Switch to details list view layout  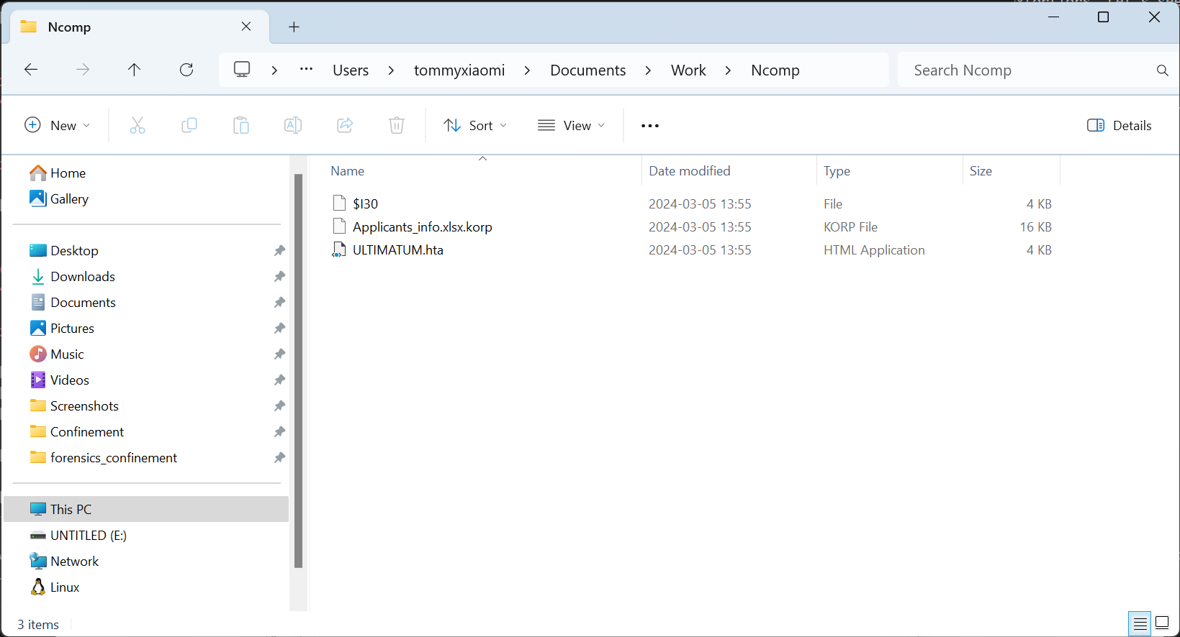pos(1140,623)
